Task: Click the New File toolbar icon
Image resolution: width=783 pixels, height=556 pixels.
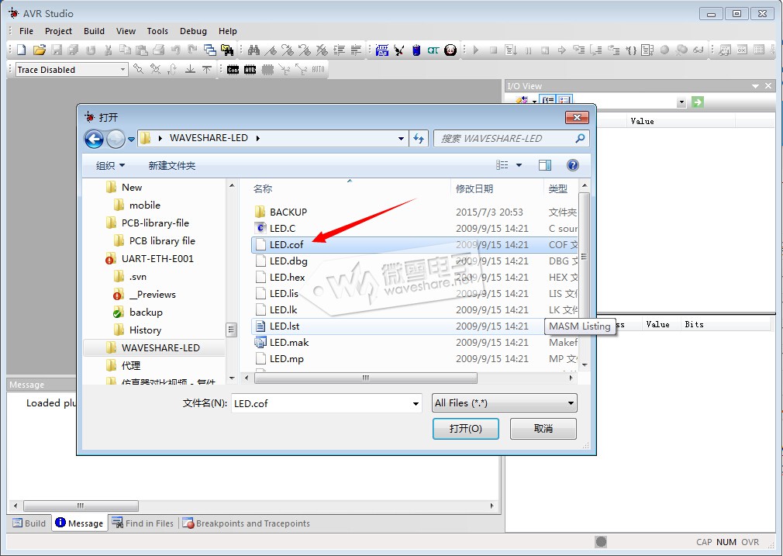Action: [x=21, y=50]
